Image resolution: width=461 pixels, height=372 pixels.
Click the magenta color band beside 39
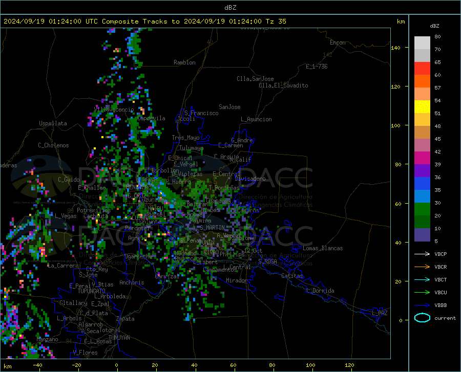[422, 158]
